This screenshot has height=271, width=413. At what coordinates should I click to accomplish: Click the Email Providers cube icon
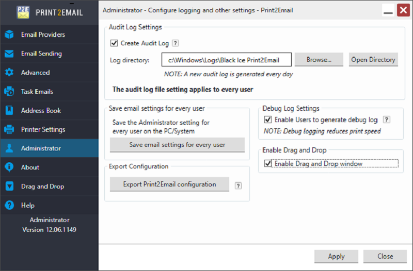pyautogui.click(x=9, y=35)
